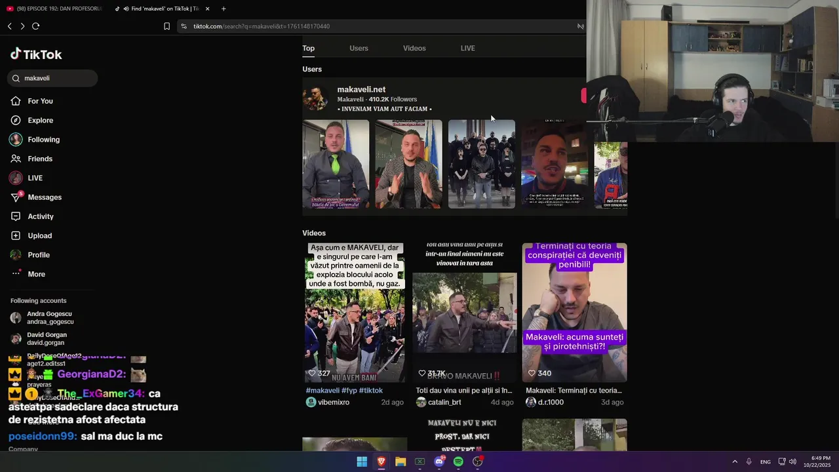Open the d.r.1000 author profile
This screenshot has width=839, height=472.
(x=545, y=402)
